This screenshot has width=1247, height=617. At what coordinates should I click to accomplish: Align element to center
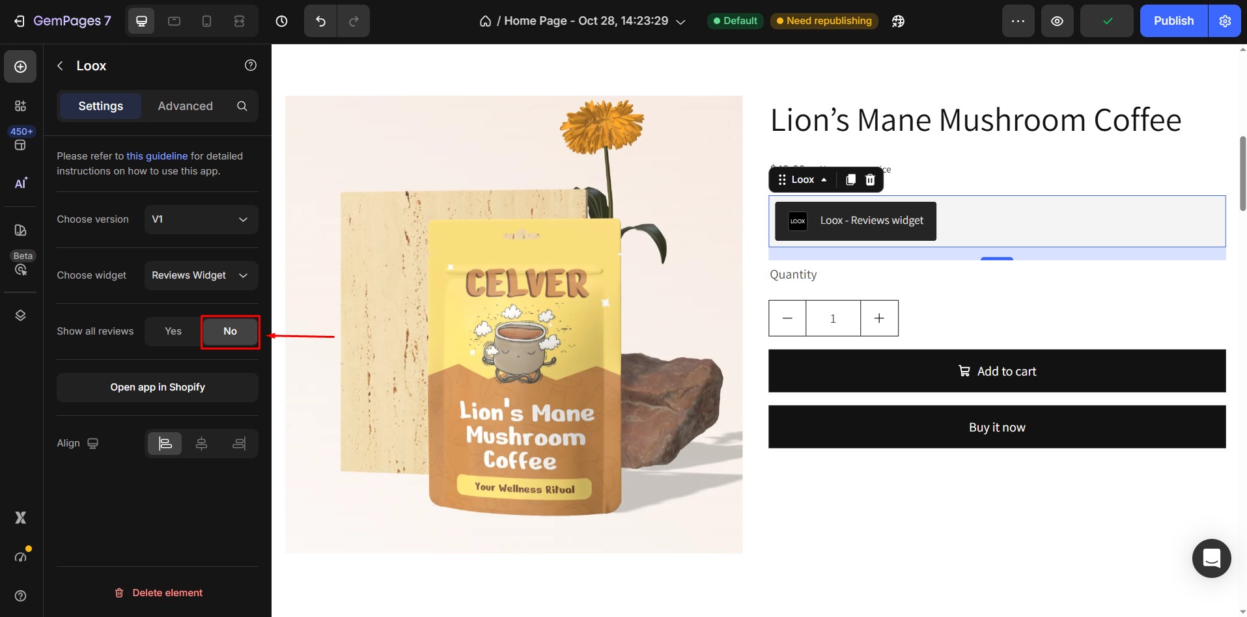[x=202, y=443]
